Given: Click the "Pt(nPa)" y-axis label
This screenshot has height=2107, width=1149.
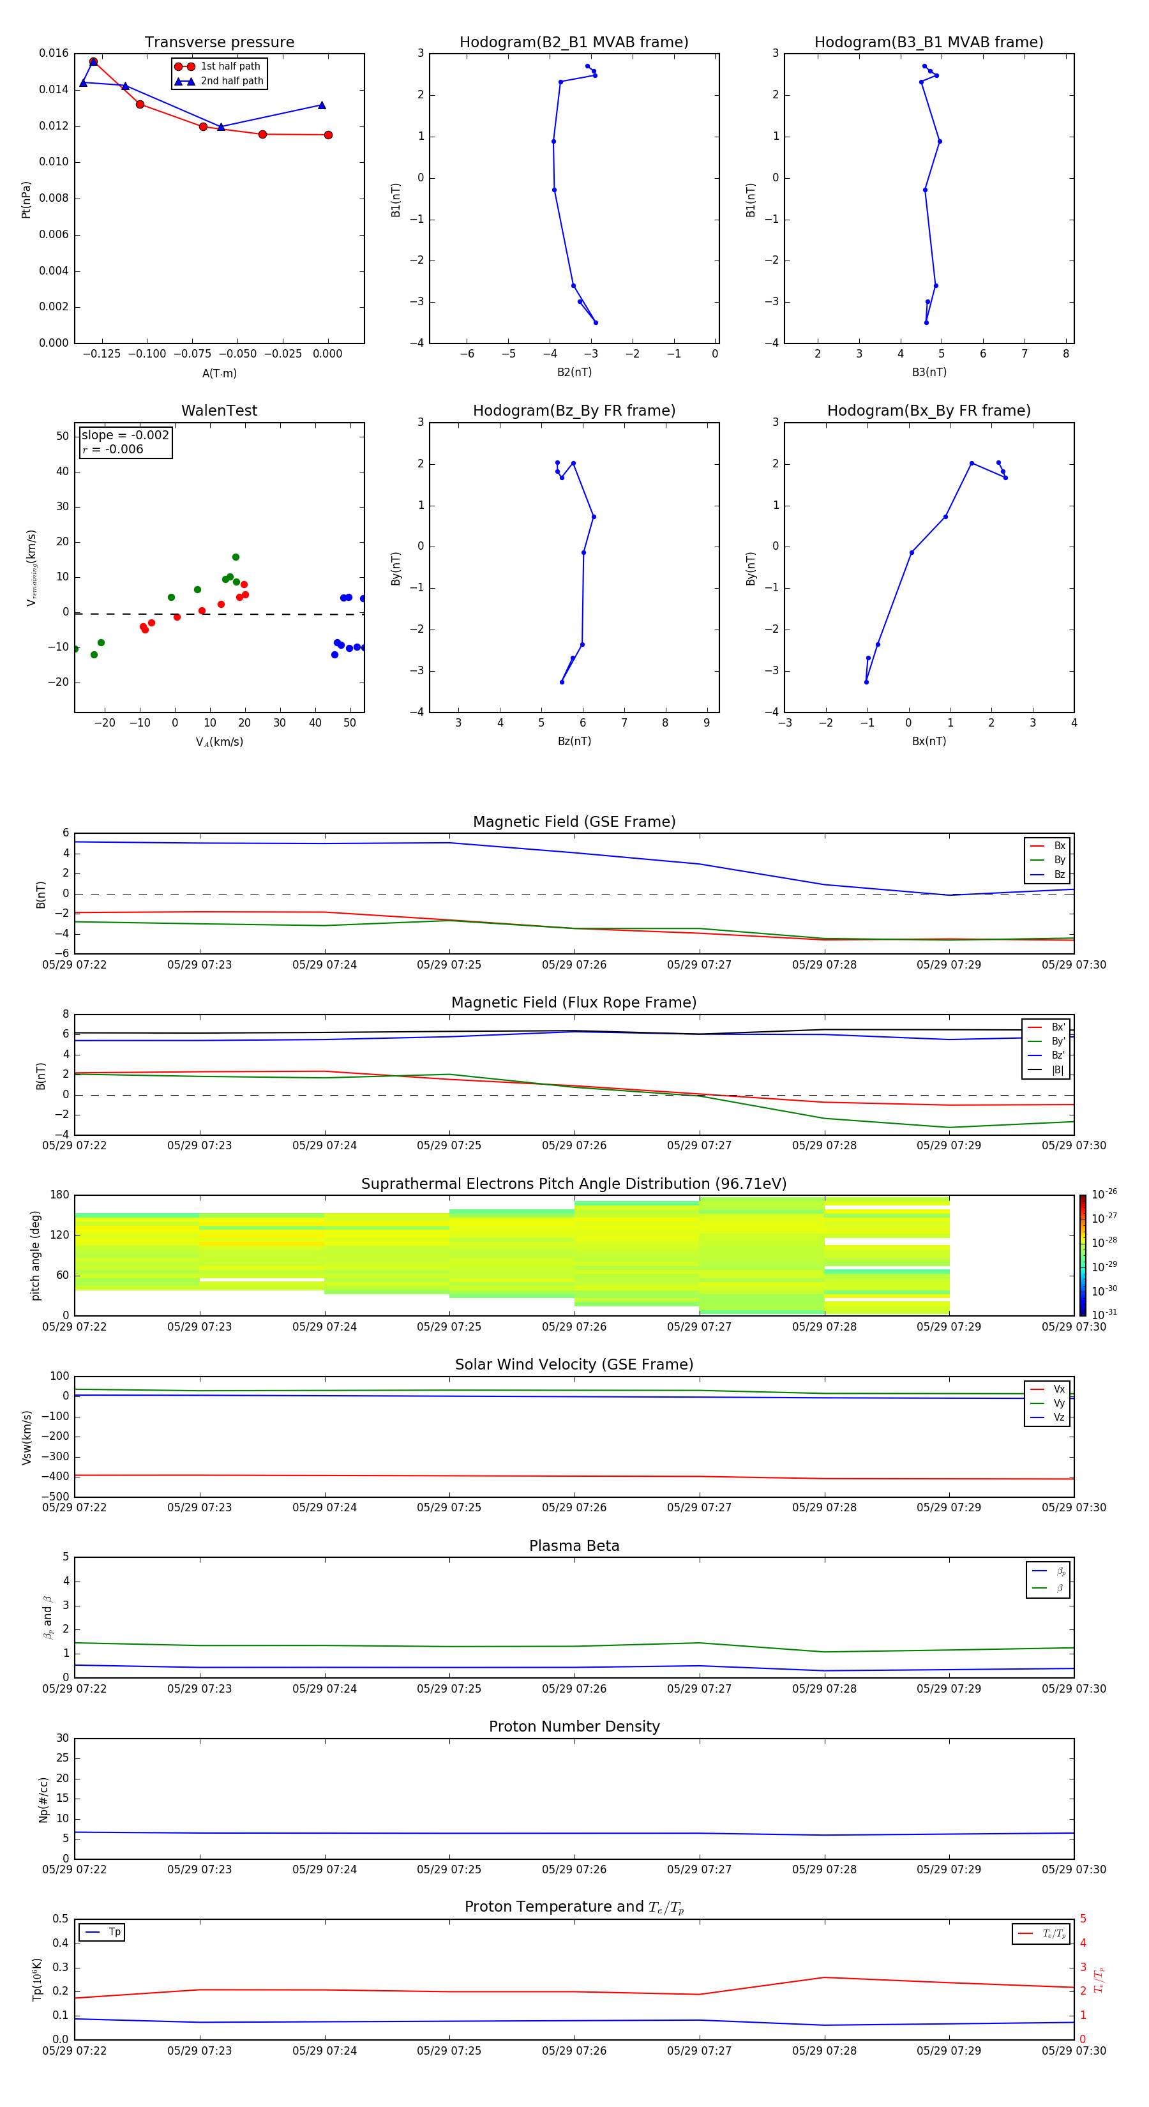Looking at the screenshot, I should click(26, 200).
